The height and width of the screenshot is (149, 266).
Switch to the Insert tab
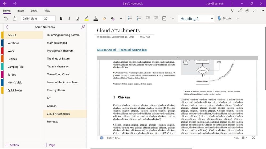21,11
